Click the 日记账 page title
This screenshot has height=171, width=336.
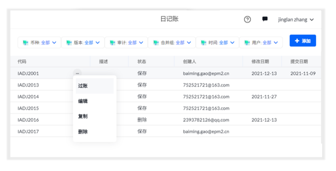click(x=170, y=19)
